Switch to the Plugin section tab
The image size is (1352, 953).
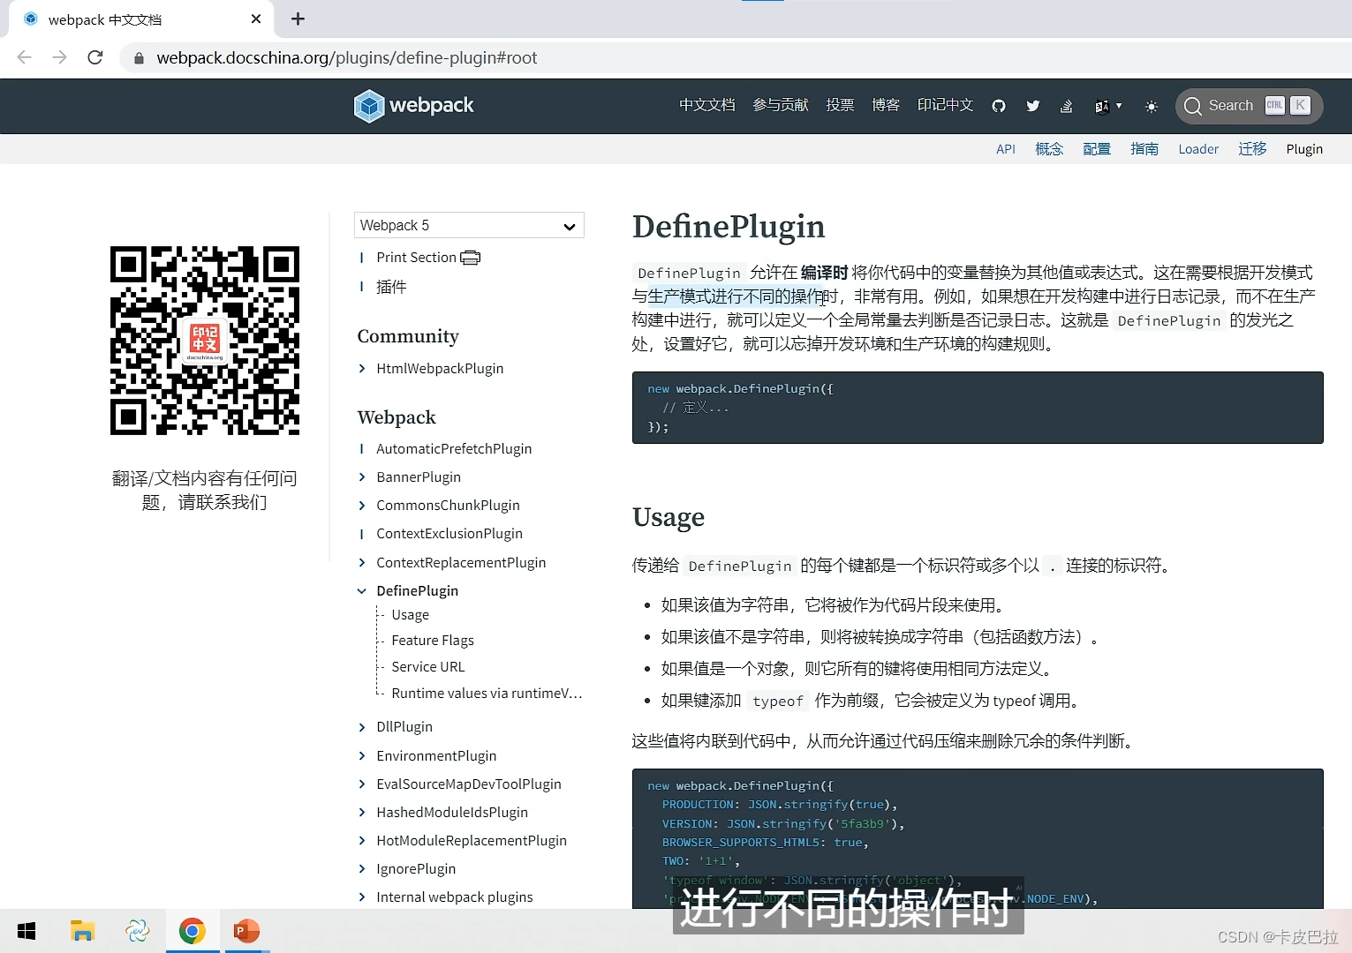pos(1304,149)
